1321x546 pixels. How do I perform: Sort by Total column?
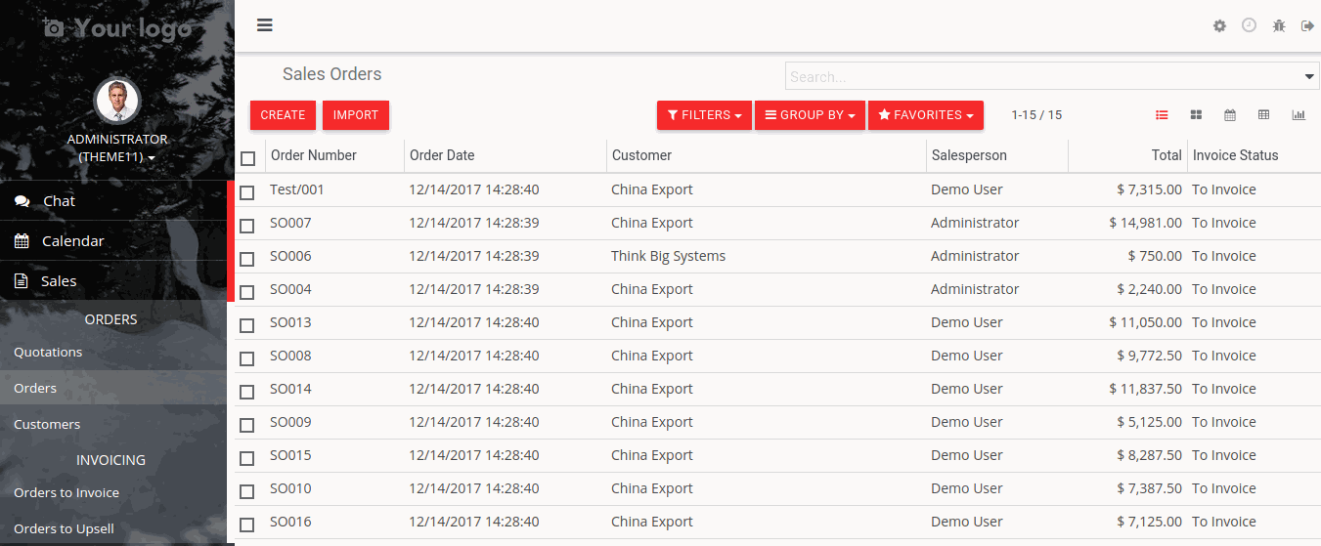click(x=1127, y=155)
